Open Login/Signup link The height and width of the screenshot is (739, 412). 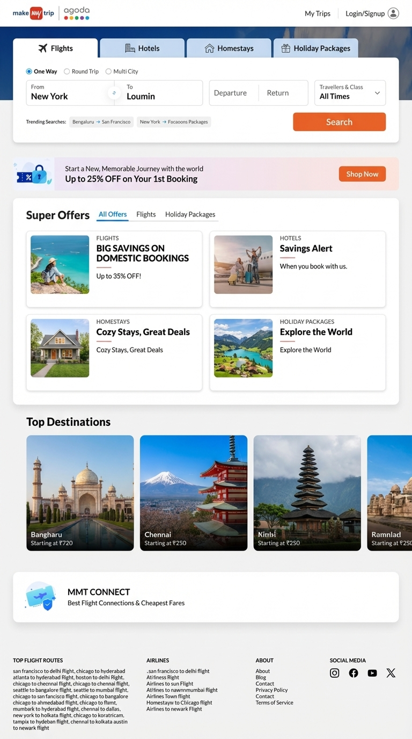[x=365, y=13]
